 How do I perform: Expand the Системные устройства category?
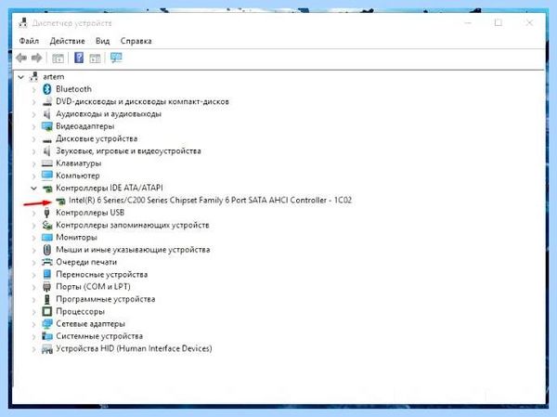34,336
